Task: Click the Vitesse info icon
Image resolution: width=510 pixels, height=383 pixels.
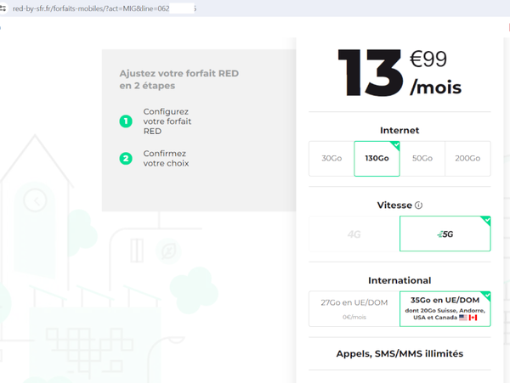Action: point(419,206)
